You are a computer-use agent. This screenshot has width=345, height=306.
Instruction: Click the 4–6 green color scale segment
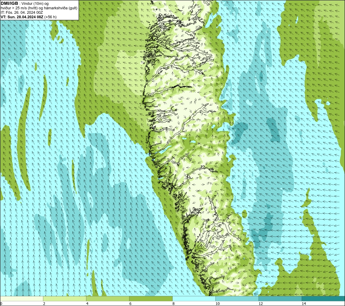pos(108,298)
